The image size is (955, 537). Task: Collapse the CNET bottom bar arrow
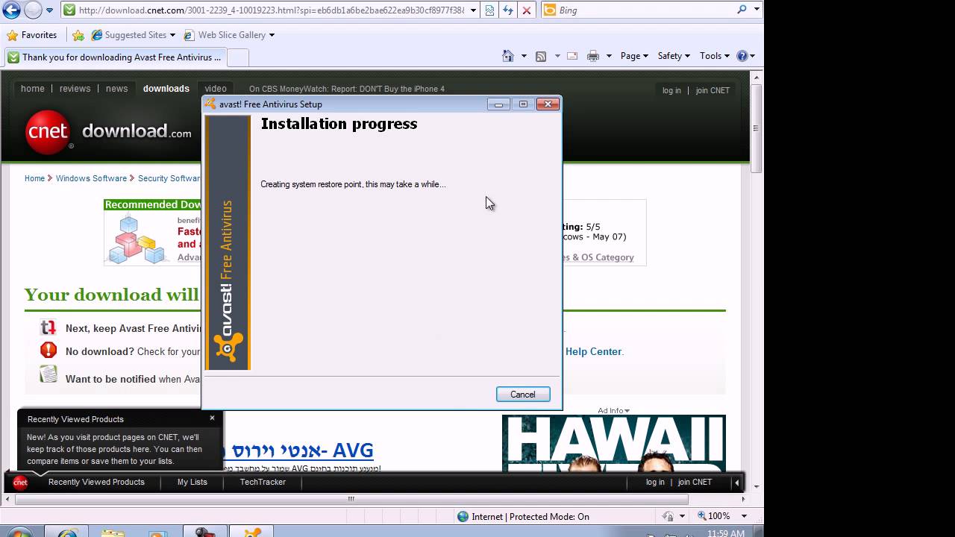pos(736,483)
